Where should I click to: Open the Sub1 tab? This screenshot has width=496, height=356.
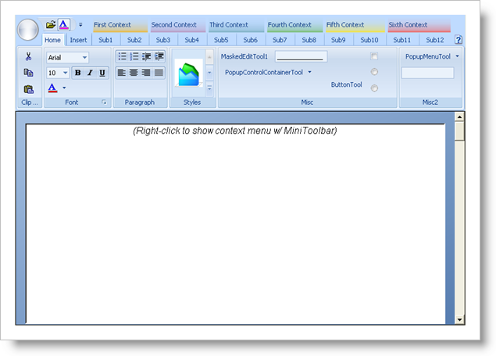coord(105,40)
